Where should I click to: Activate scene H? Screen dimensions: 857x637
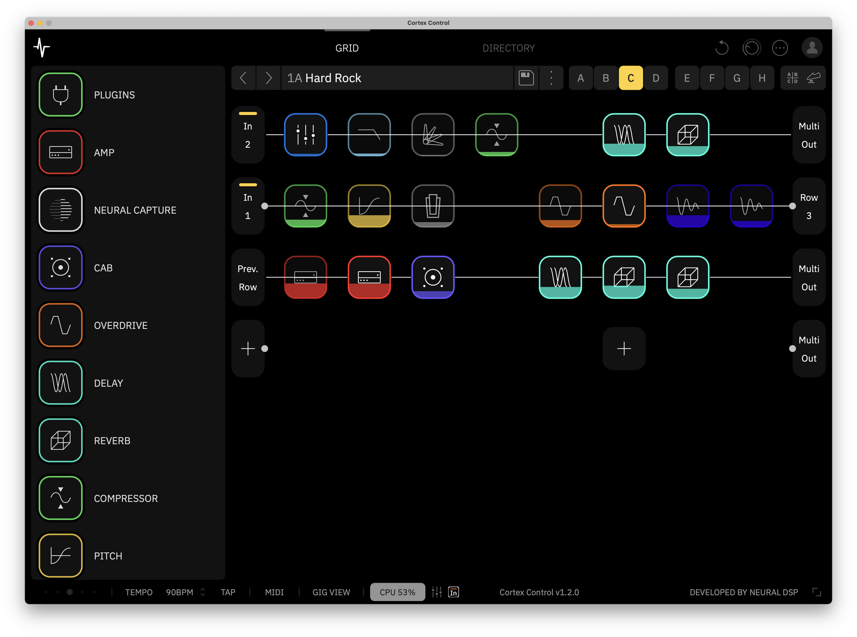(762, 78)
